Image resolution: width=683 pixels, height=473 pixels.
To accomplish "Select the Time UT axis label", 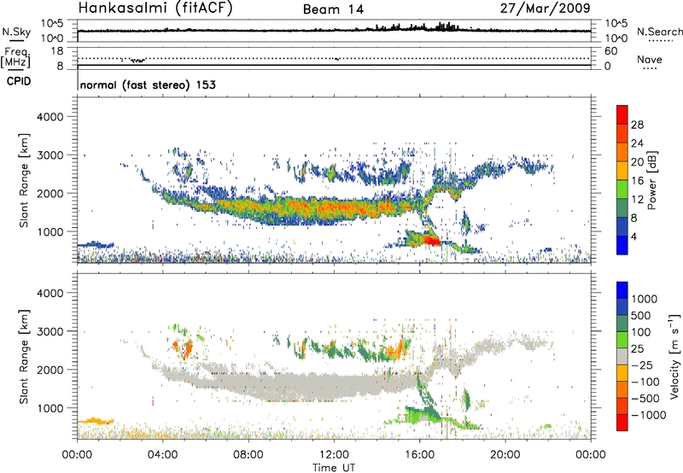I will pyautogui.click(x=334, y=468).
